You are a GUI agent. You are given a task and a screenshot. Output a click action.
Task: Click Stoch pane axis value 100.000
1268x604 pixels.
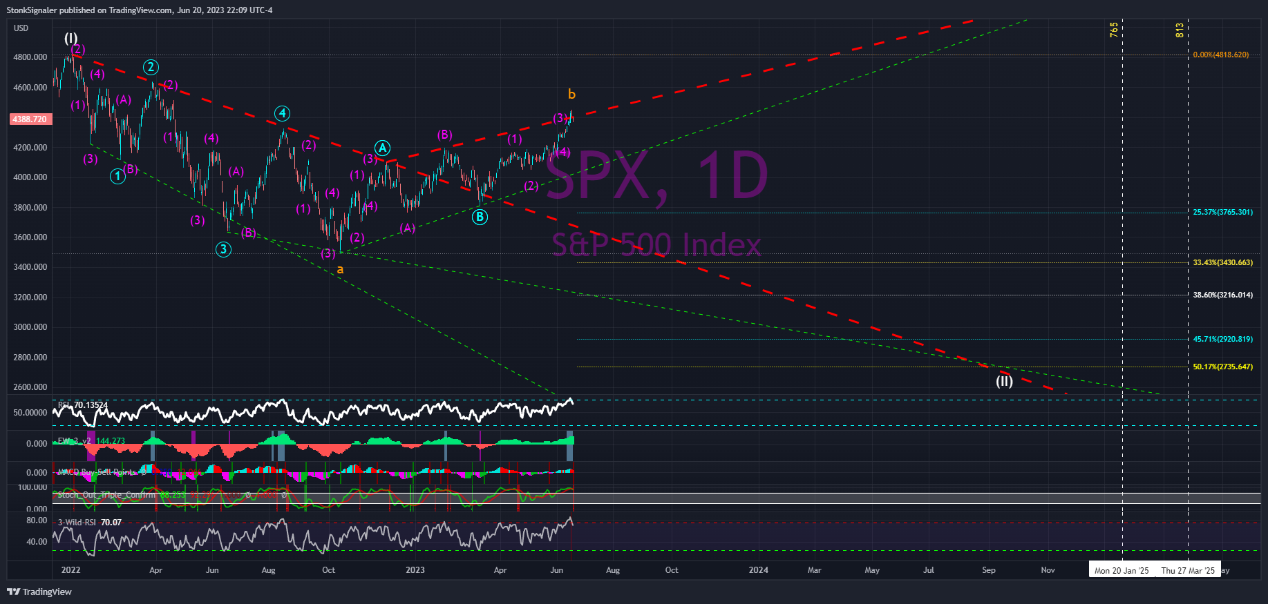click(32, 487)
